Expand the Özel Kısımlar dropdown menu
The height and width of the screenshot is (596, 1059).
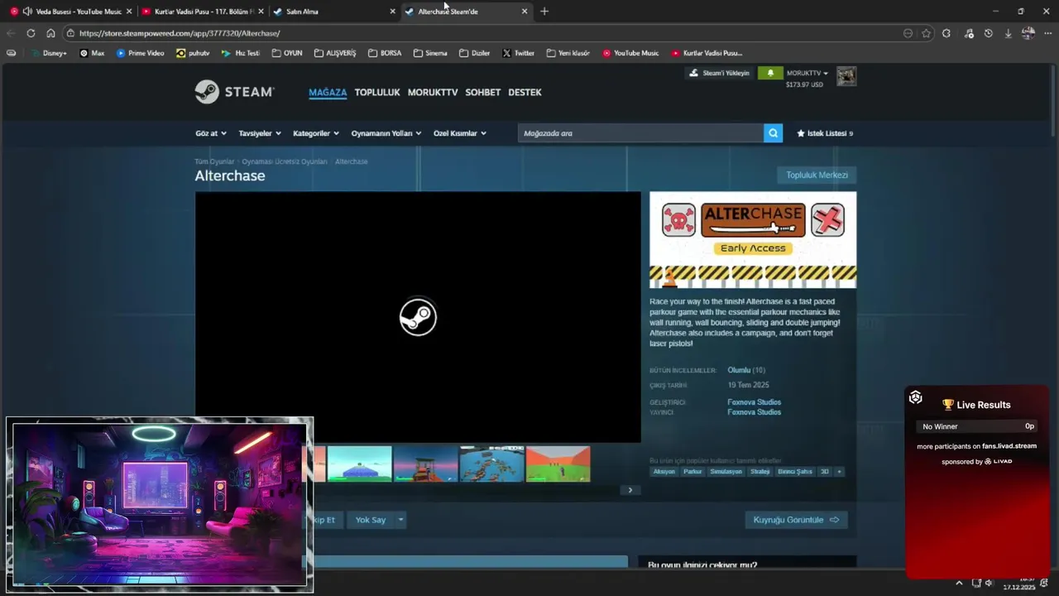tap(460, 133)
